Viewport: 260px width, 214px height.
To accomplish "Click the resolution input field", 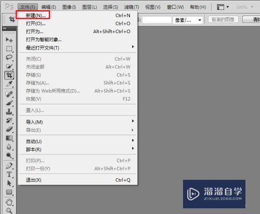I will tap(157, 20).
